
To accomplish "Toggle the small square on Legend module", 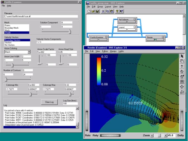I will pos(135,27).
